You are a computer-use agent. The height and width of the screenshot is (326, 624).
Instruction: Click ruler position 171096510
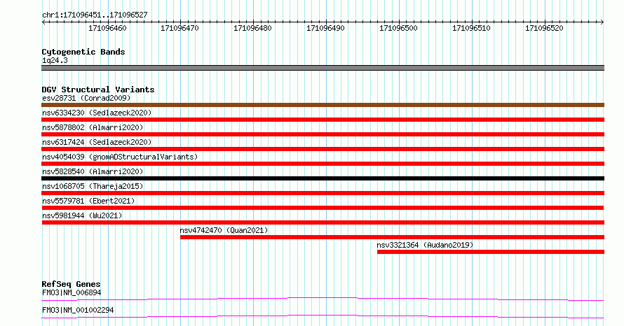pyautogui.click(x=471, y=28)
